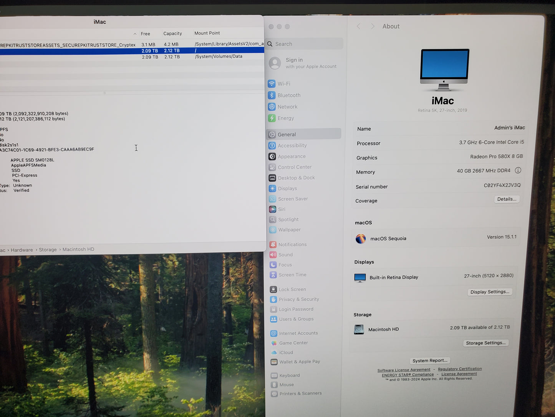Open Keyboard icon in sidebar

274,375
